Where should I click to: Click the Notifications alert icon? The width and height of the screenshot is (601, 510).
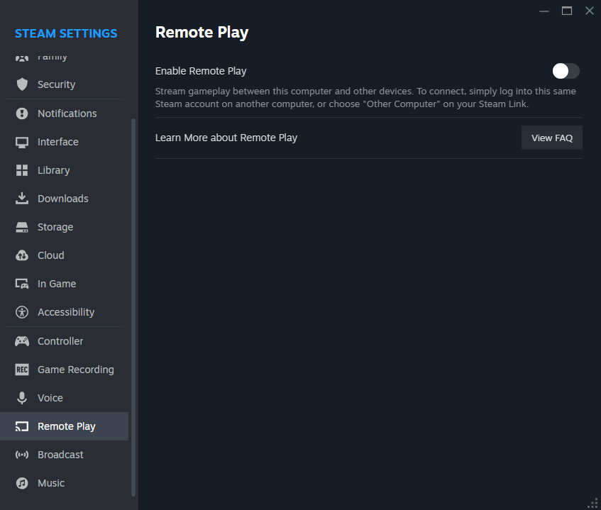tap(22, 113)
